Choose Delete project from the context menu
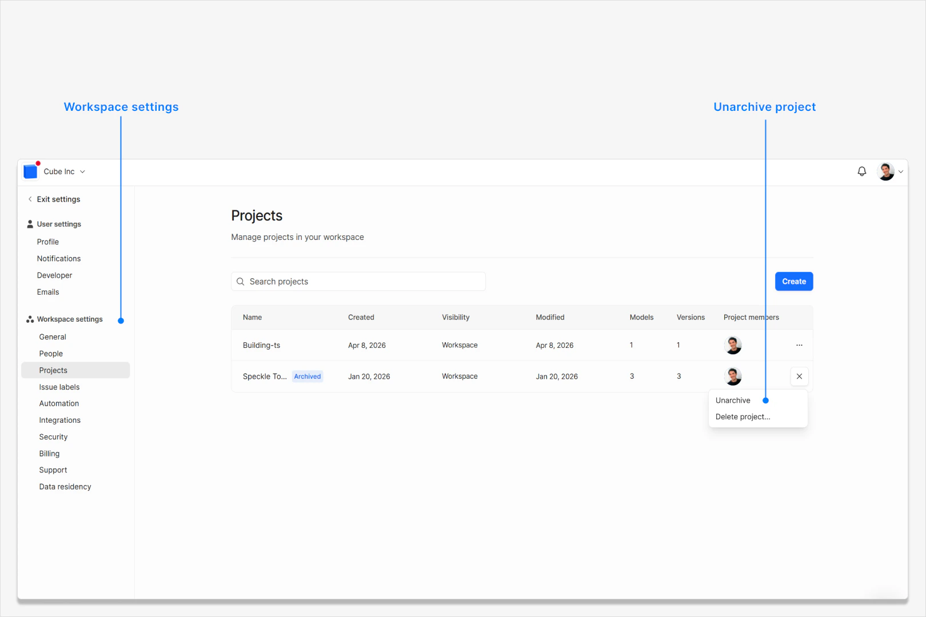 [742, 416]
